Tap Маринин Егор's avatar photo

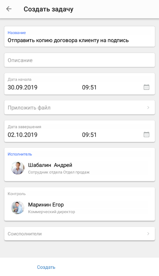18,208
